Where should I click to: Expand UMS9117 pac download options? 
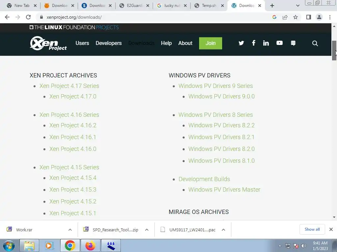point(223,230)
